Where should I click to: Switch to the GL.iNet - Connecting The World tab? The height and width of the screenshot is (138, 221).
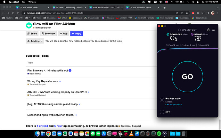pyautogui.click(x=70, y=8)
